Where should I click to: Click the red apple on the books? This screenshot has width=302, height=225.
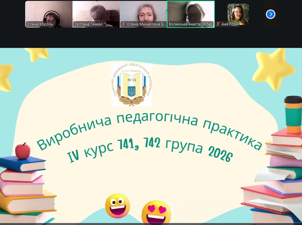coord(22,151)
